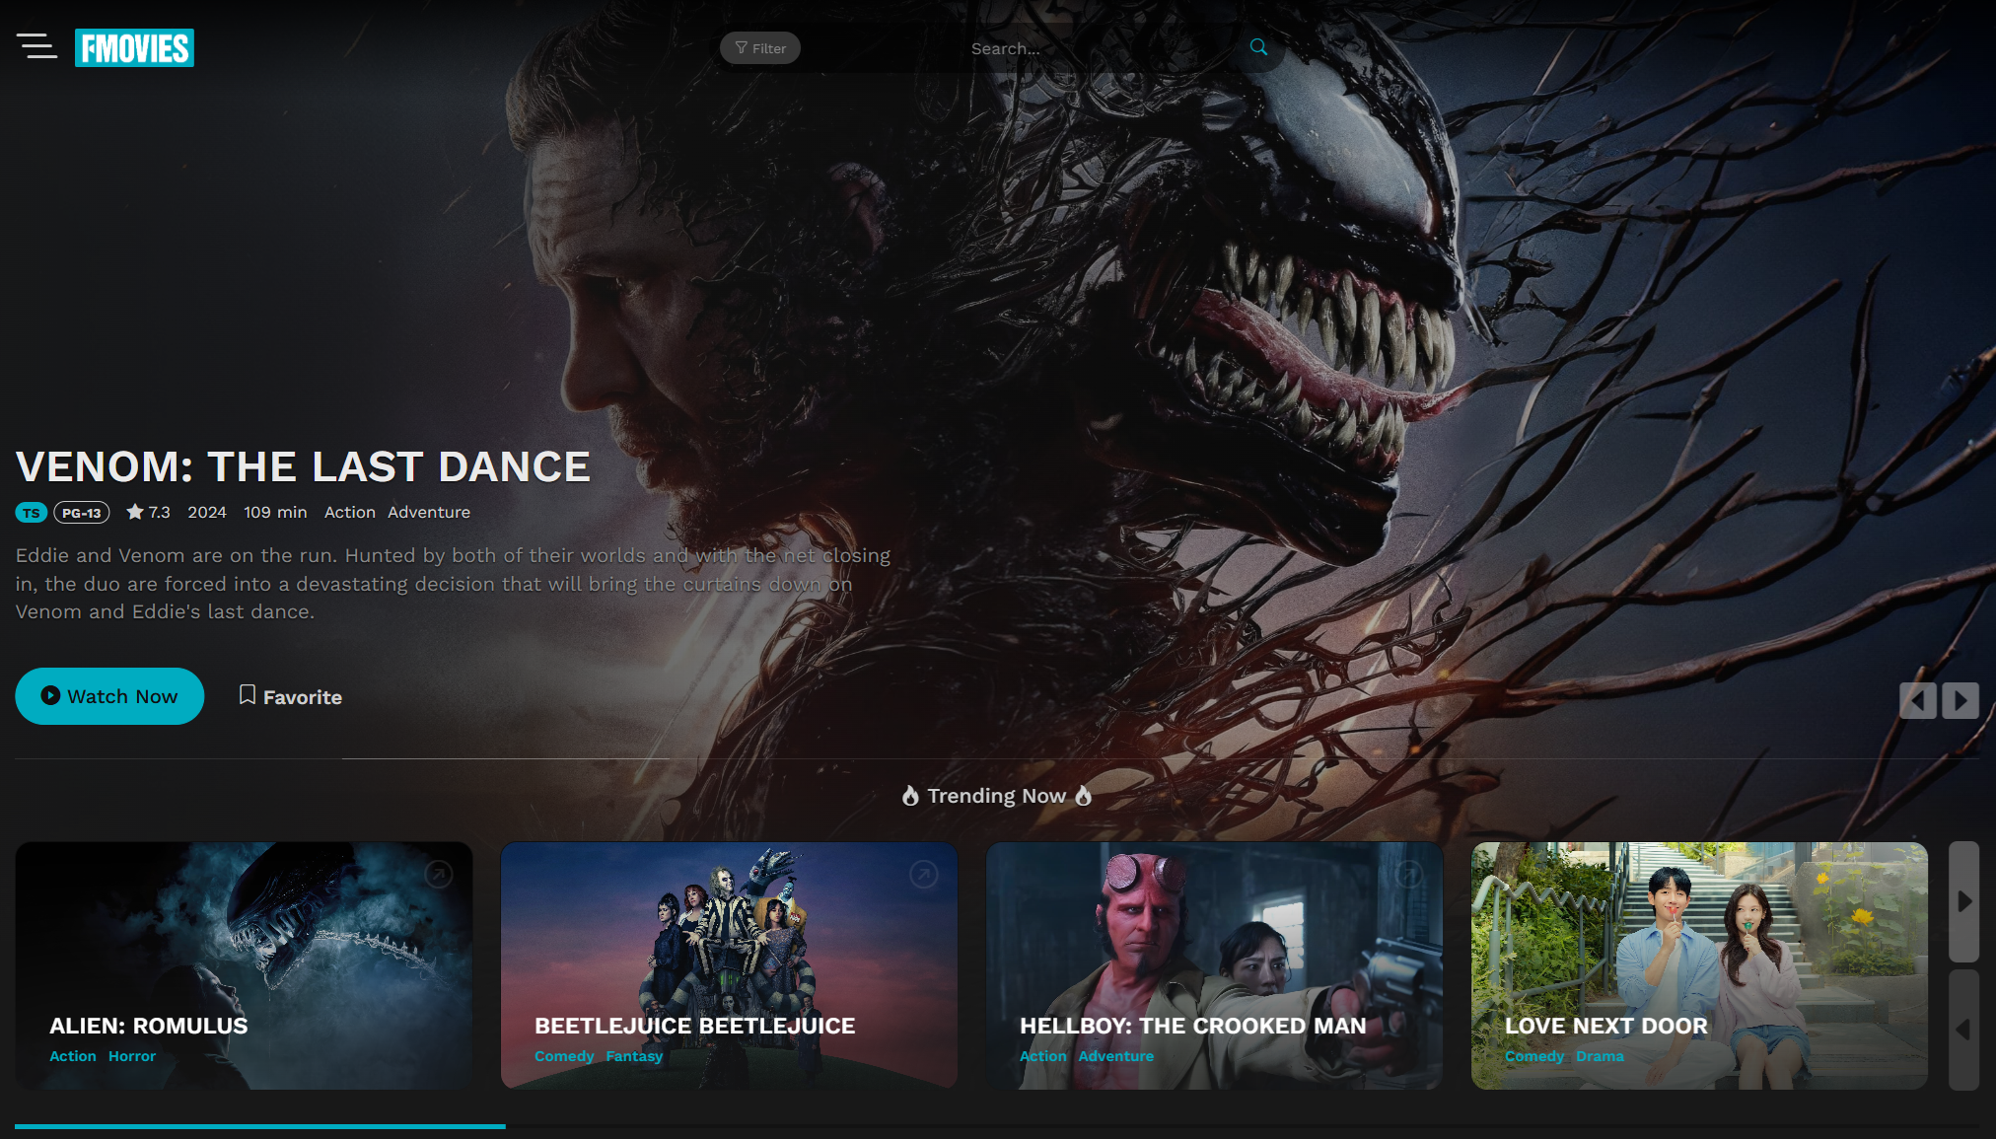Image resolution: width=1996 pixels, height=1139 pixels.
Task: Open the Filter options
Action: pyautogui.click(x=760, y=48)
